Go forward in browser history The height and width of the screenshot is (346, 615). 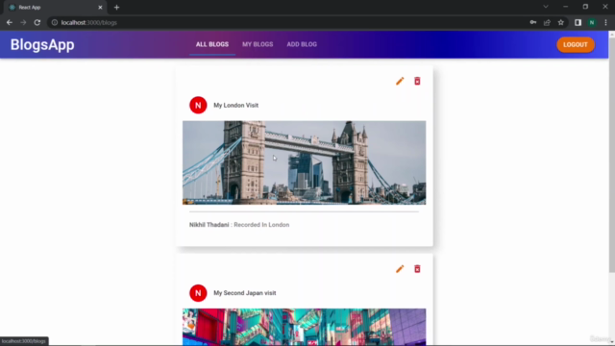23,23
